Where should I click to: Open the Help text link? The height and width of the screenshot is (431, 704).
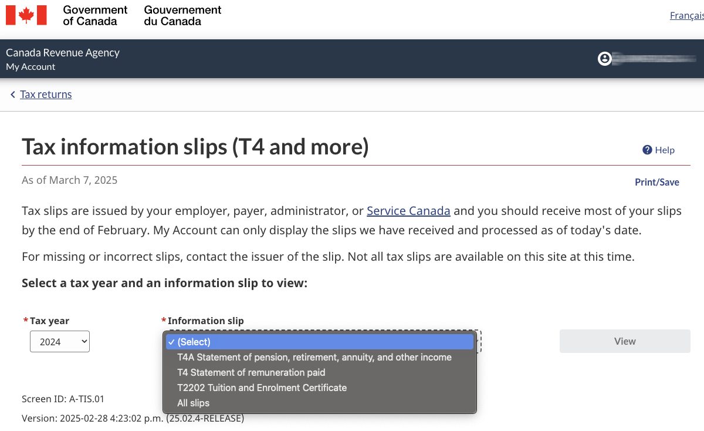tap(665, 150)
